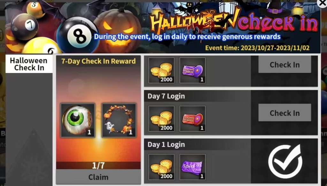Image resolution: width=327 pixels, height=186 pixels.
Task: Tap the purple Lucky Shot Common ticket
Action: click(193, 70)
